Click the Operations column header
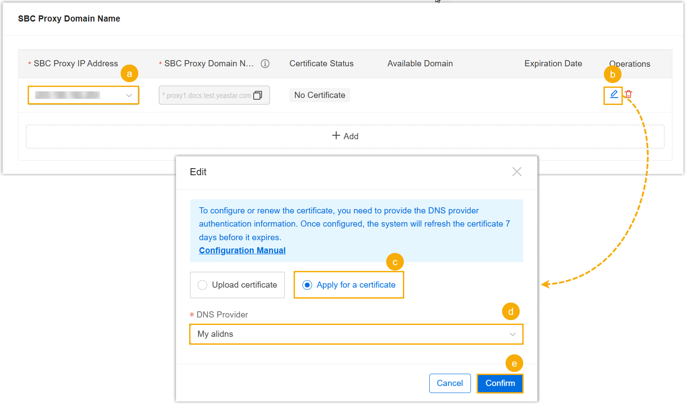This screenshot has height=404, width=686. tap(629, 64)
